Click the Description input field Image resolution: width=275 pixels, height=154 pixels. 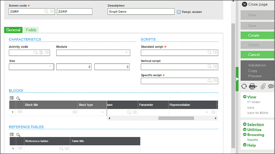(x=141, y=11)
